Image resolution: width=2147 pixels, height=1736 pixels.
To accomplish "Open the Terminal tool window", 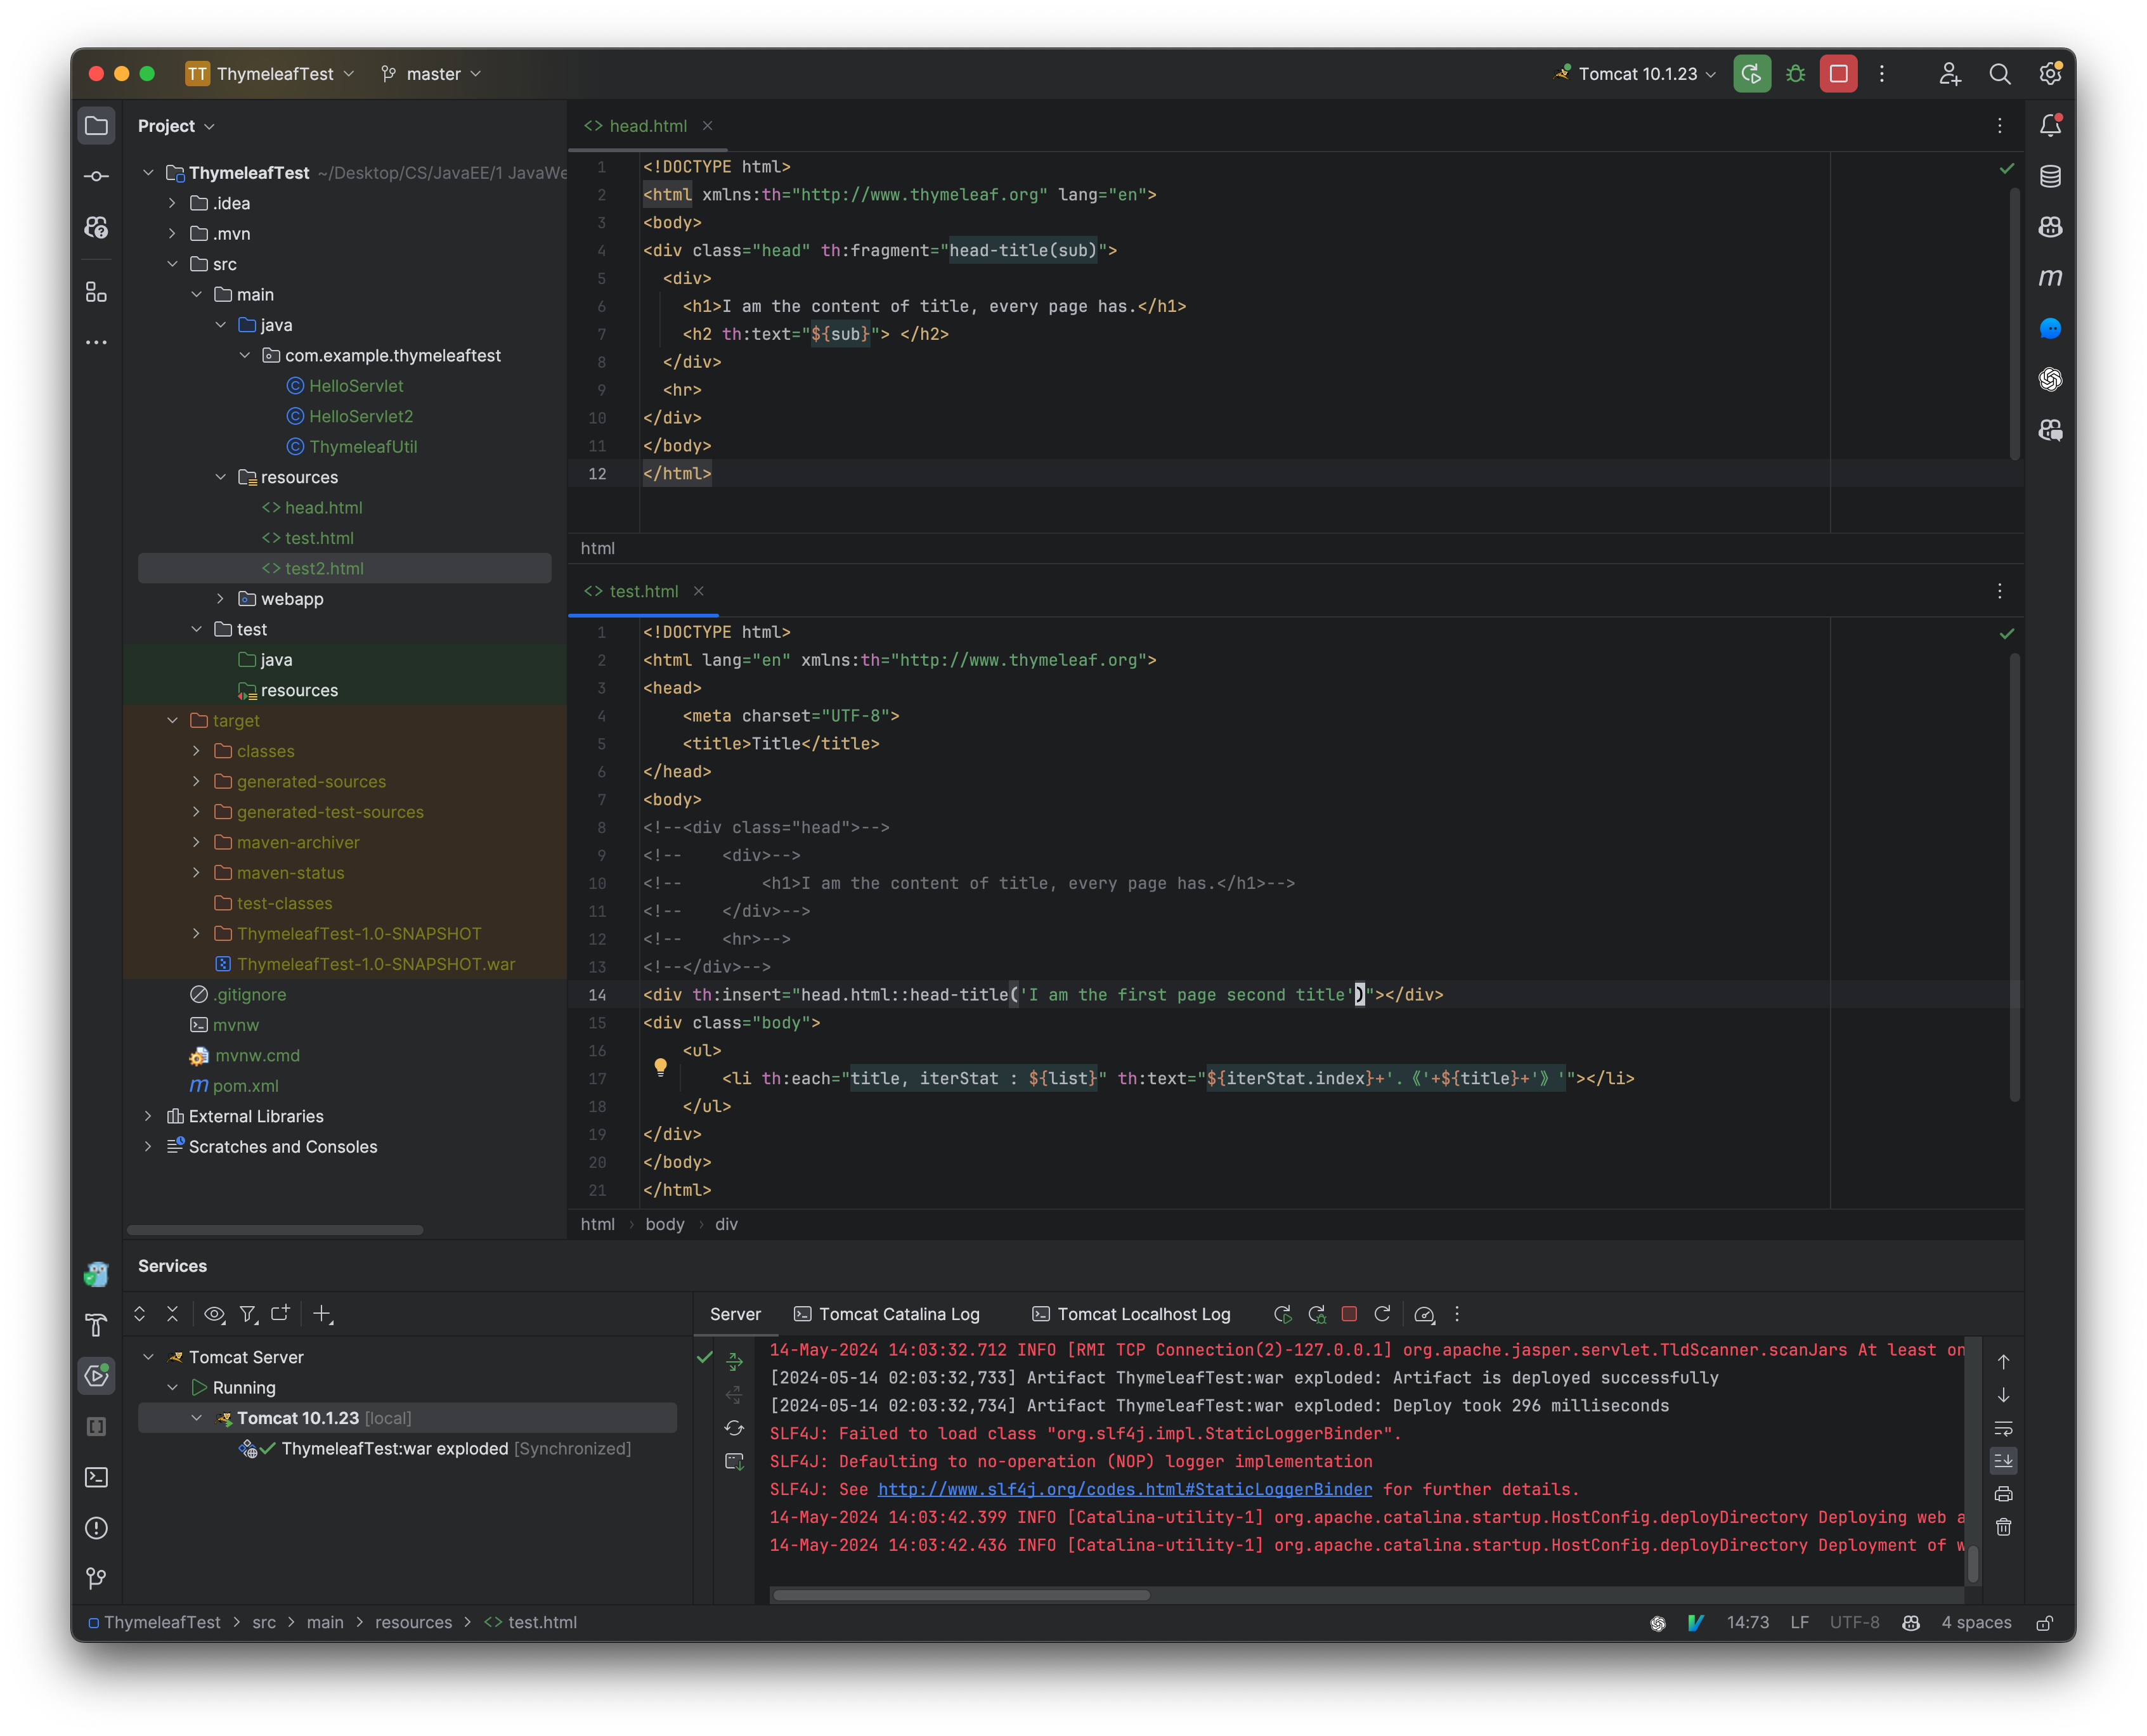I will coord(96,1477).
